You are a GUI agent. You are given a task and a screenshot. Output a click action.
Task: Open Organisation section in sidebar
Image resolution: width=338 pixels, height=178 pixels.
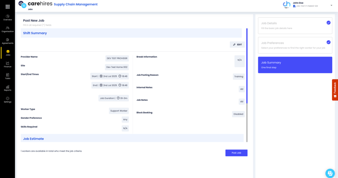coord(7,30)
